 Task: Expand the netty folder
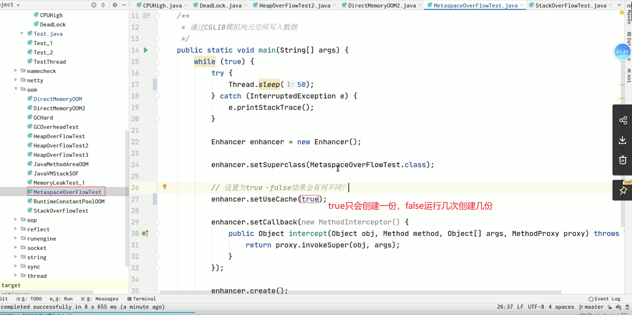coord(16,80)
